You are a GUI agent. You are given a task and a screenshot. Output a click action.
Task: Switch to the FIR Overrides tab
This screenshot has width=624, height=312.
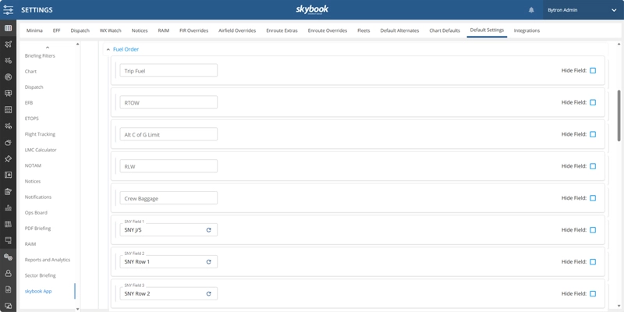pos(193,30)
